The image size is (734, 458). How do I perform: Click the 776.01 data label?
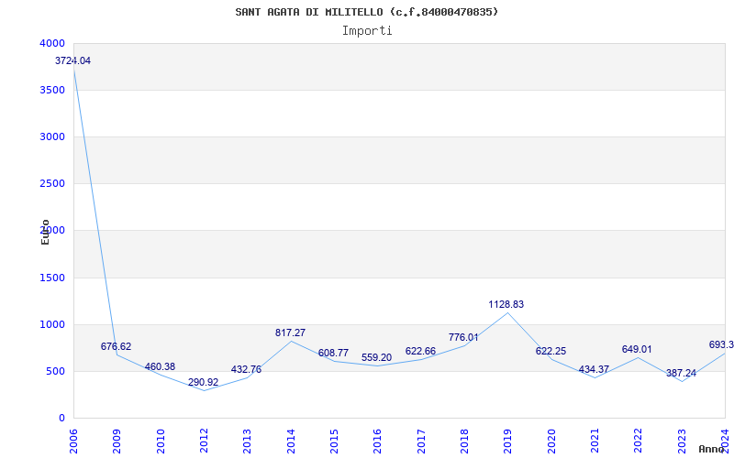463,337
